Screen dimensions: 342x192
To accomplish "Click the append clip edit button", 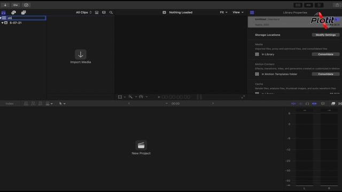I will (x=41, y=103).
